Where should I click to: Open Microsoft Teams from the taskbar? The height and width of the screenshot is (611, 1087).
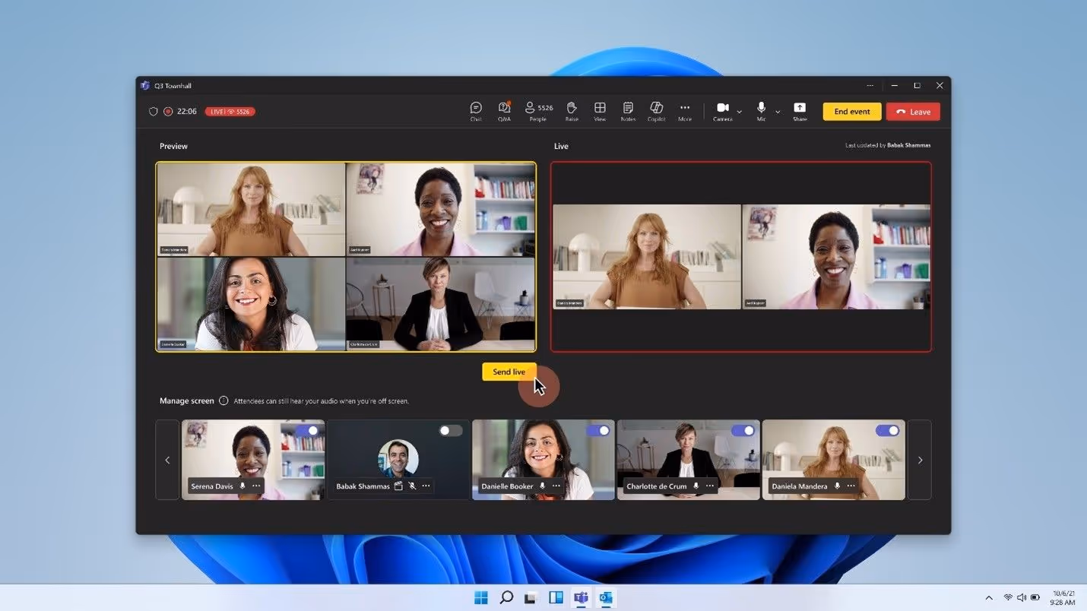tap(581, 597)
